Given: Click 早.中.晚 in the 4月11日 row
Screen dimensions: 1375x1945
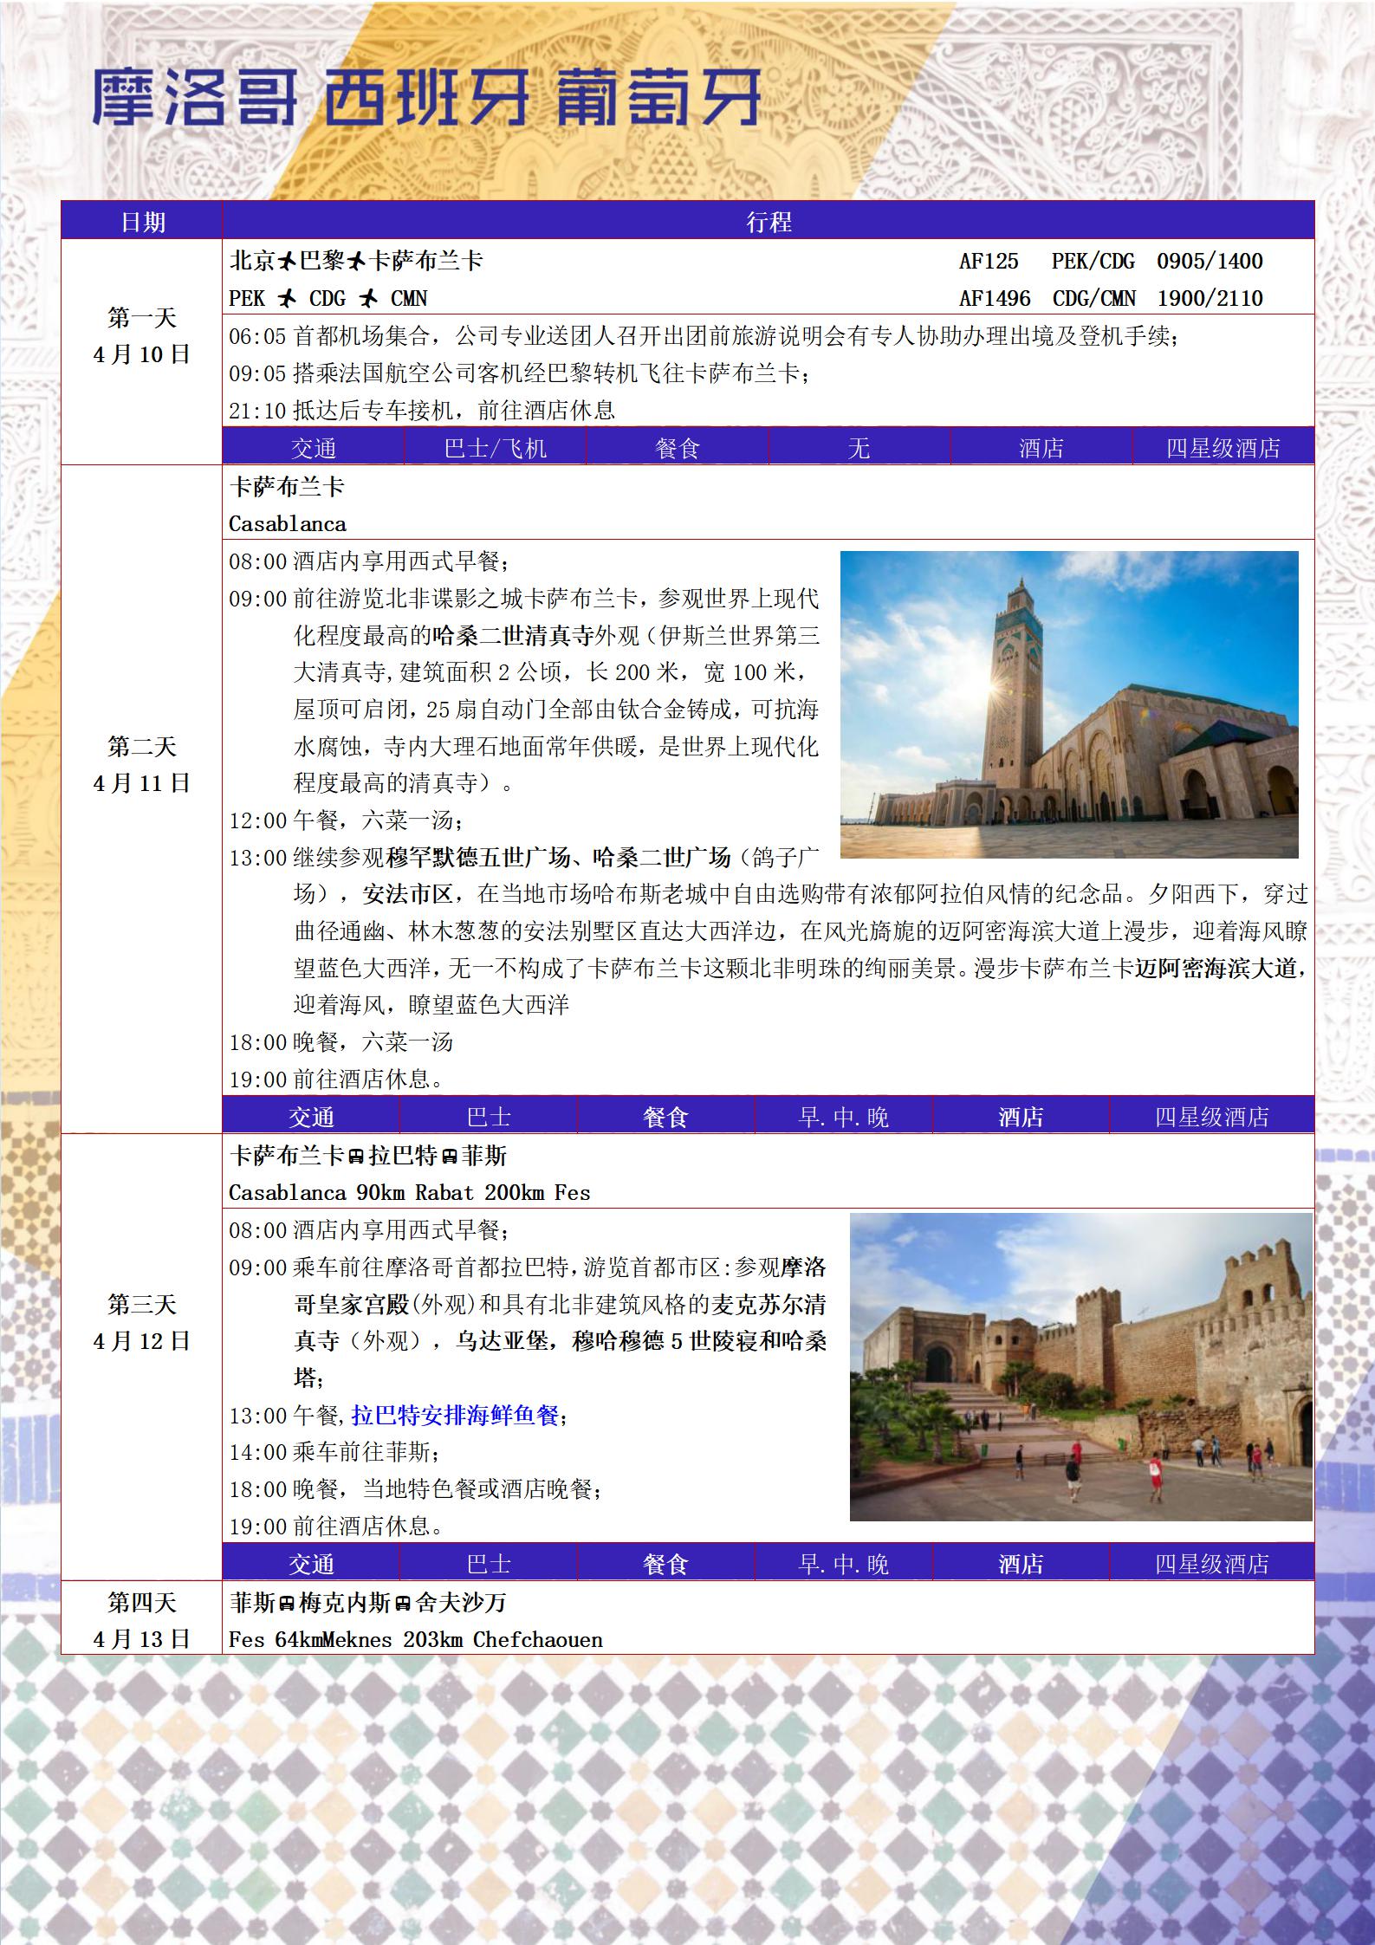Looking at the screenshot, I should tap(843, 1117).
